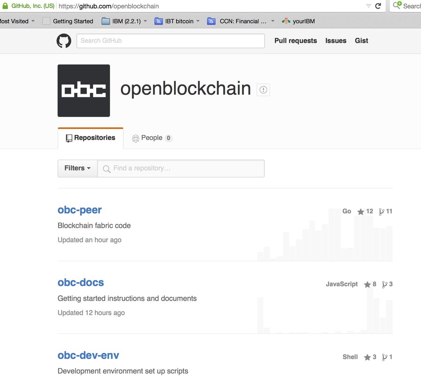Click the obc-dev-env star icon
421x379 pixels.
click(x=367, y=357)
